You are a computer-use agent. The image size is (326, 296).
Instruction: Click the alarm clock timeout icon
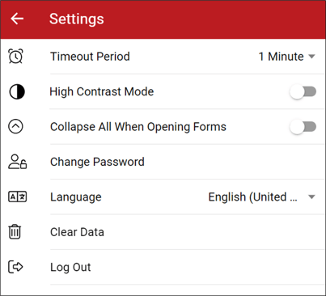[x=15, y=57]
